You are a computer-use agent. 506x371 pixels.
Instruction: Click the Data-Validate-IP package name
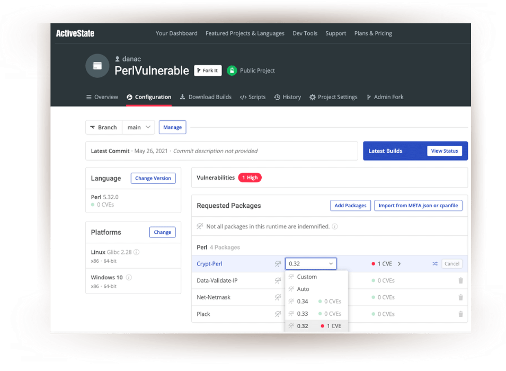(x=217, y=280)
